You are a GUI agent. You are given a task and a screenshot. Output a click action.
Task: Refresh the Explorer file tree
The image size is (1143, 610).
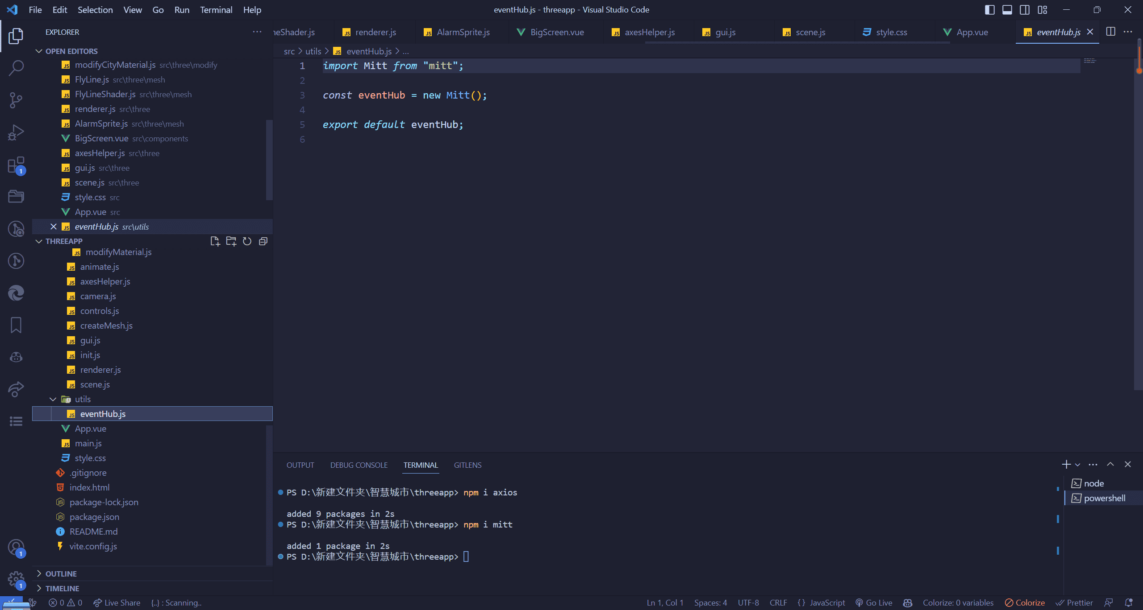click(247, 241)
